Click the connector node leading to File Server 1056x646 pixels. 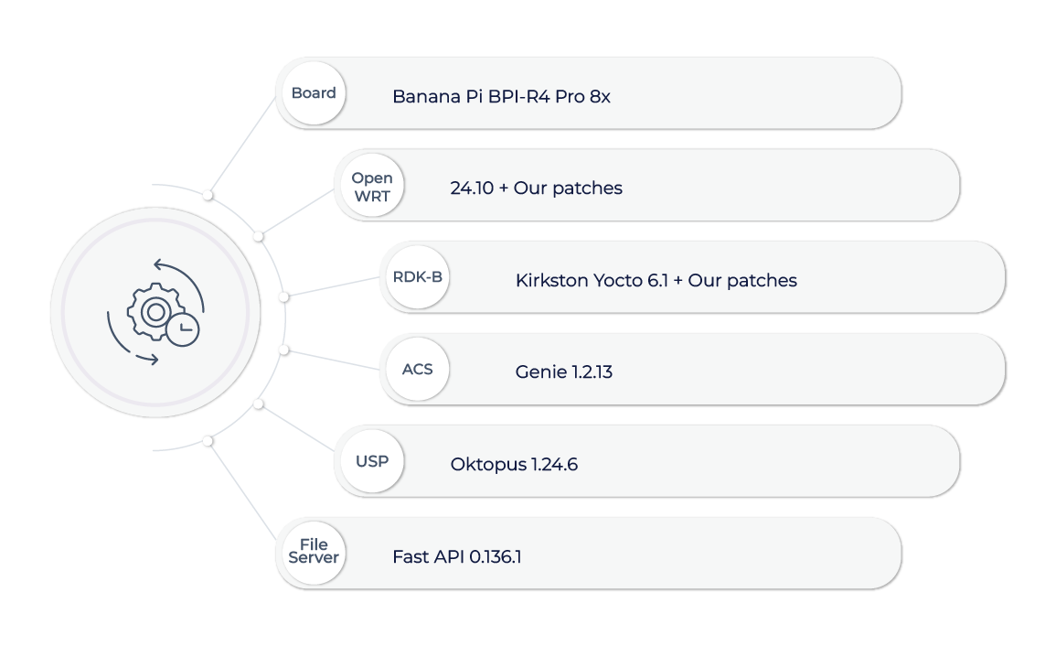(x=208, y=441)
